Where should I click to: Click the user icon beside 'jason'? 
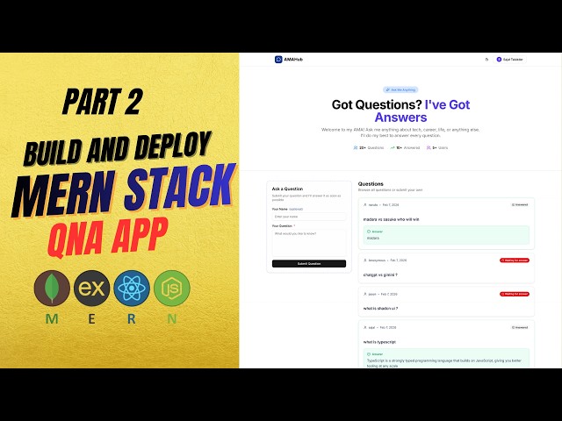point(365,294)
